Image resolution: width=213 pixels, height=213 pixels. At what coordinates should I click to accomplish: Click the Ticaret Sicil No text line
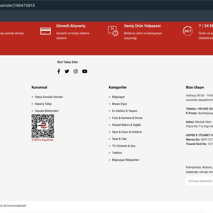[x=199, y=144]
